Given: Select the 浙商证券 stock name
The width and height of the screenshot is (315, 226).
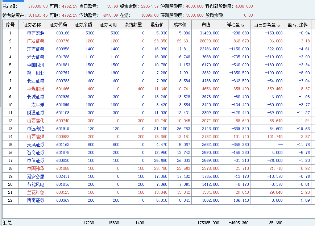Looking at the screenshot, I should [x=36, y=152].
